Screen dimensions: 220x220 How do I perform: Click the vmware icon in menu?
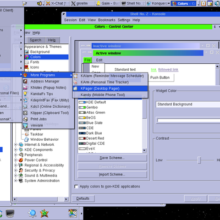coord(25,125)
